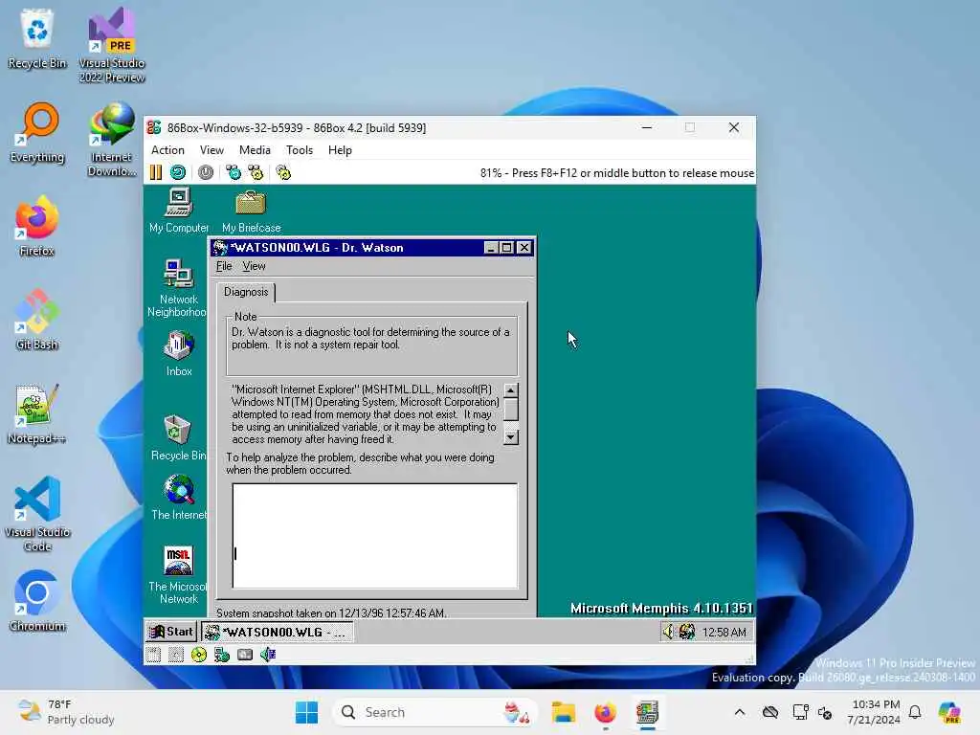
Task: Click second floppy drive status bar icon
Action: [176, 655]
